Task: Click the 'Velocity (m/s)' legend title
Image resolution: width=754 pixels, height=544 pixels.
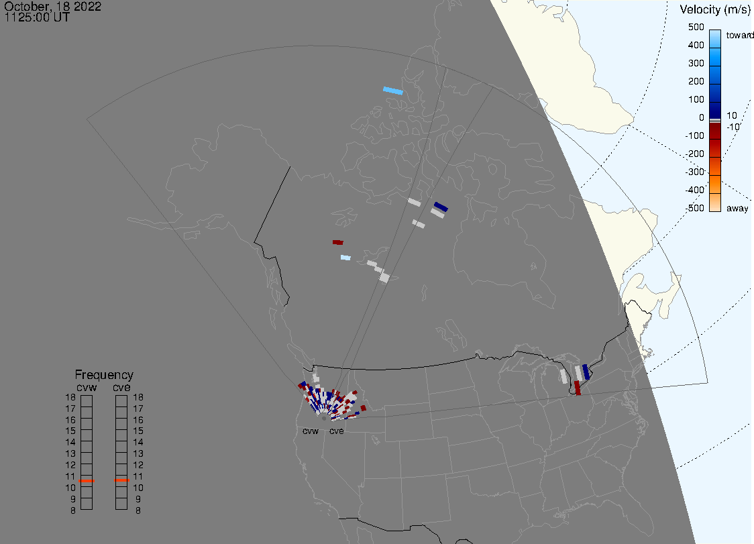Action: point(714,10)
